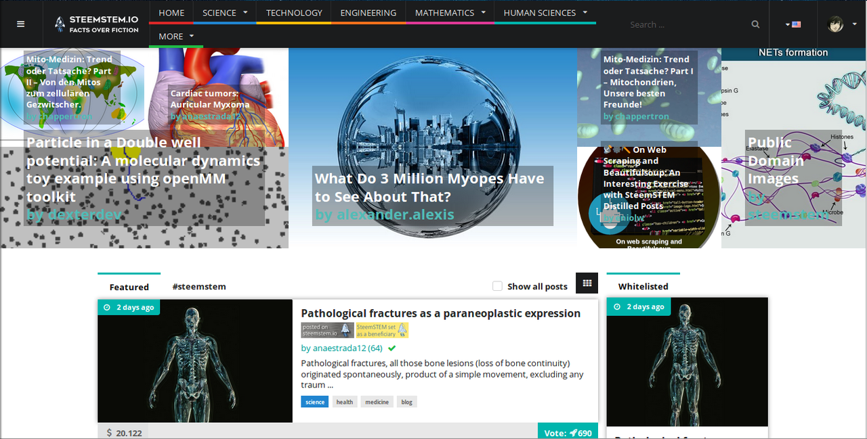Click author 'by alexander.alexis' link

click(385, 214)
